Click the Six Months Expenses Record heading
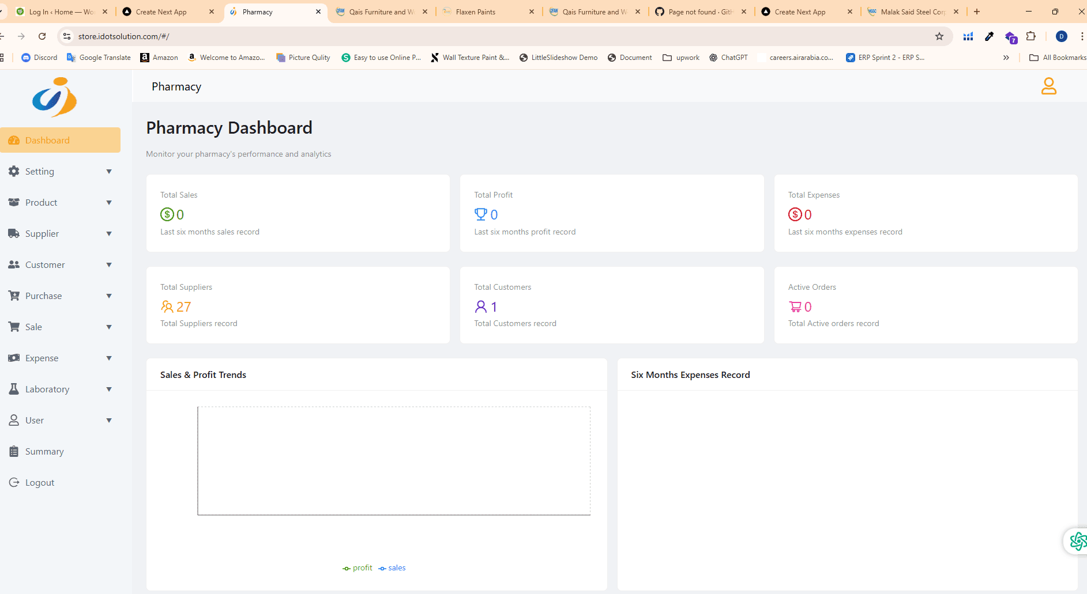Screen dimensions: 1087x594 point(690,374)
